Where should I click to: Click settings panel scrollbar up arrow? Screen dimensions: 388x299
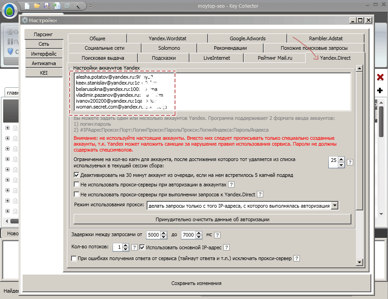[x=360, y=68]
